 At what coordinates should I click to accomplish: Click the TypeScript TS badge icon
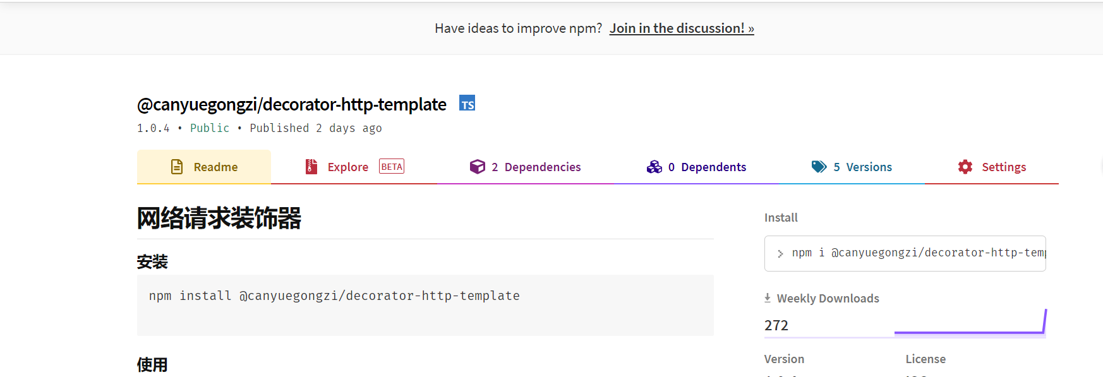pyautogui.click(x=467, y=104)
